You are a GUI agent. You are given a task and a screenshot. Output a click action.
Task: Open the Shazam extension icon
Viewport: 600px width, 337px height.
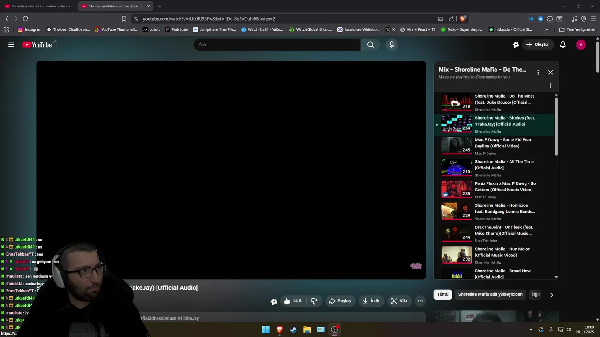[x=540, y=19]
